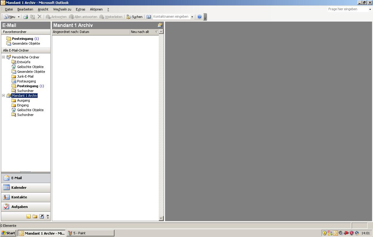Open the Ansicht menu
This screenshot has width=373, height=237.
pyautogui.click(x=43, y=9)
